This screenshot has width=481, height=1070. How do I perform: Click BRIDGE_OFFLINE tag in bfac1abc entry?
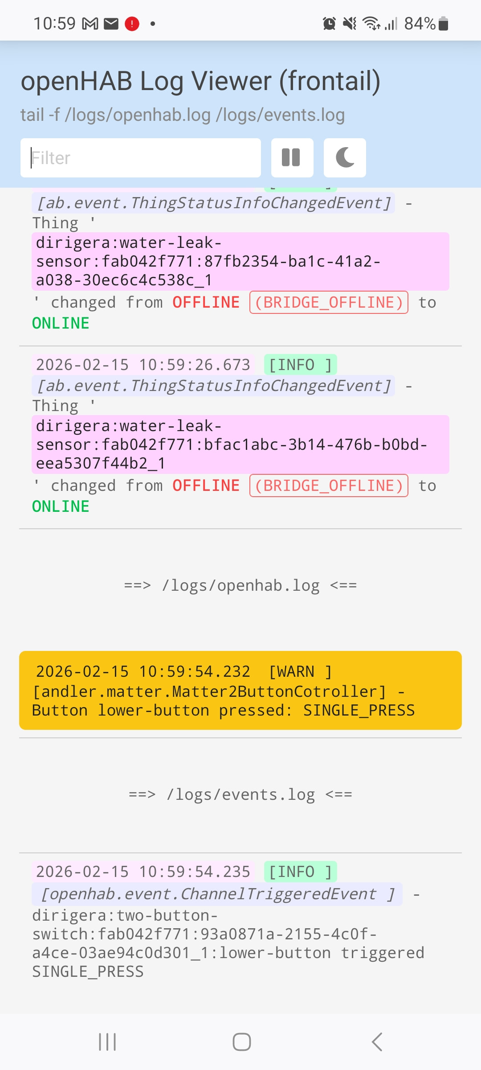click(329, 486)
